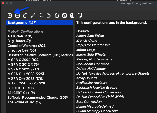
Task: Choose SEI CERT C++ (81)
Action: (22, 93)
